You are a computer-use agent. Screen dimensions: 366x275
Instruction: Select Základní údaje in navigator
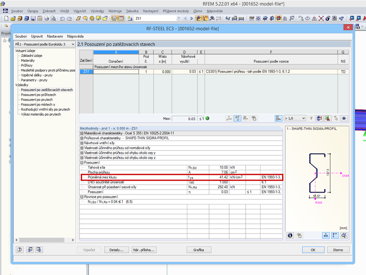(31, 55)
